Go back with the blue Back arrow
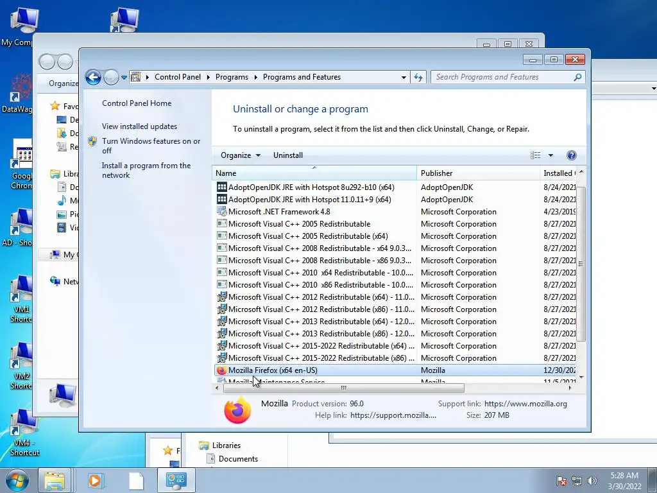Viewport: 657px width, 493px height. coord(93,77)
